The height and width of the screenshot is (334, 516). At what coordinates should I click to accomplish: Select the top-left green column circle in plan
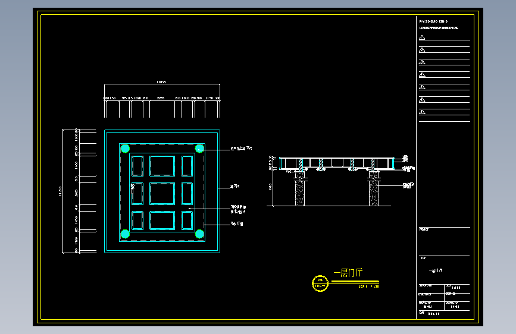[x=125, y=149]
